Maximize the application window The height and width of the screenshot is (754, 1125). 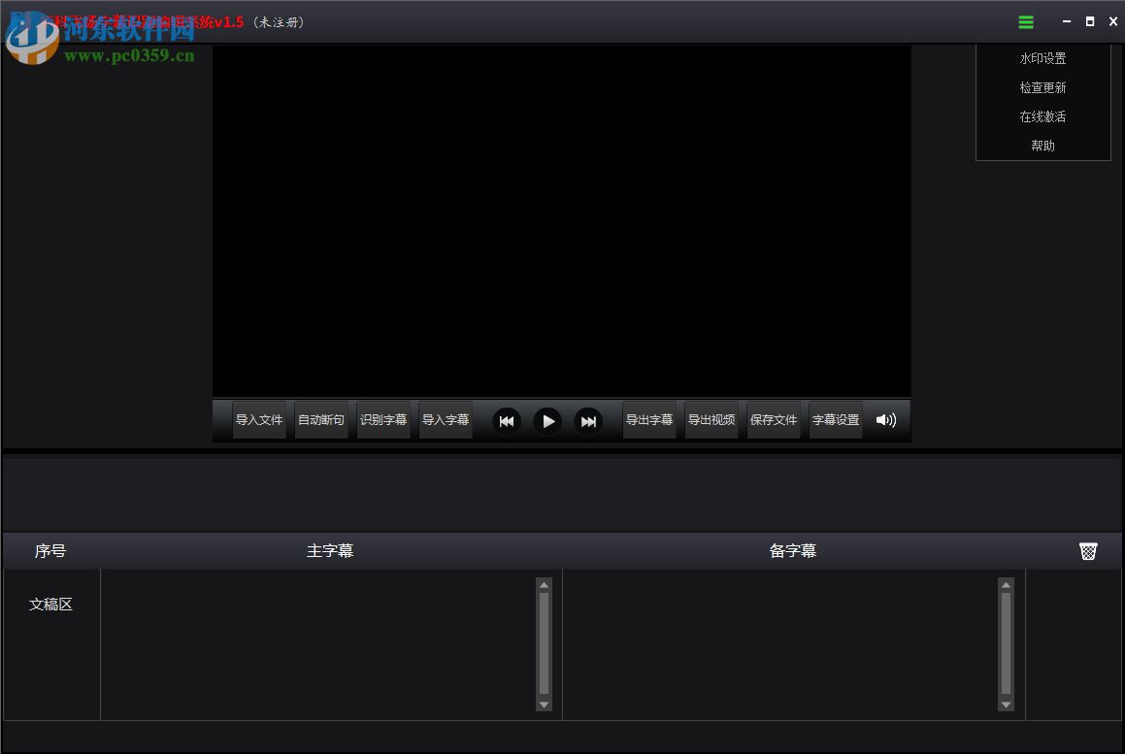(x=1090, y=21)
